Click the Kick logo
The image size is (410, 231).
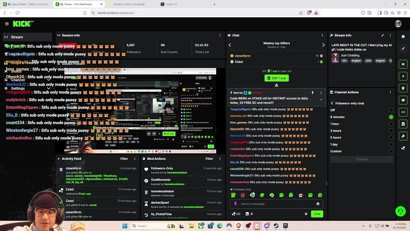23,24
